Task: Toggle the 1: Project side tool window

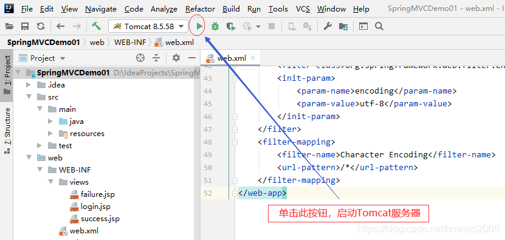Action: point(7,75)
